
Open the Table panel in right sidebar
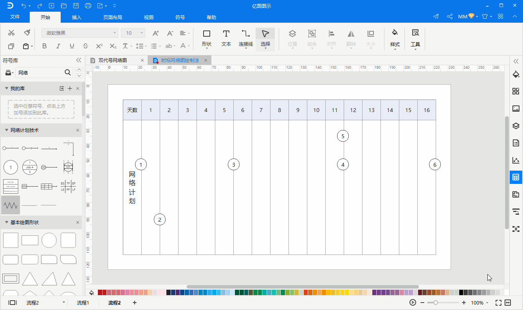click(x=516, y=177)
